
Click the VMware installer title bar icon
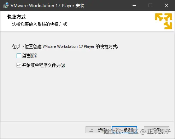click(x=6, y=5)
